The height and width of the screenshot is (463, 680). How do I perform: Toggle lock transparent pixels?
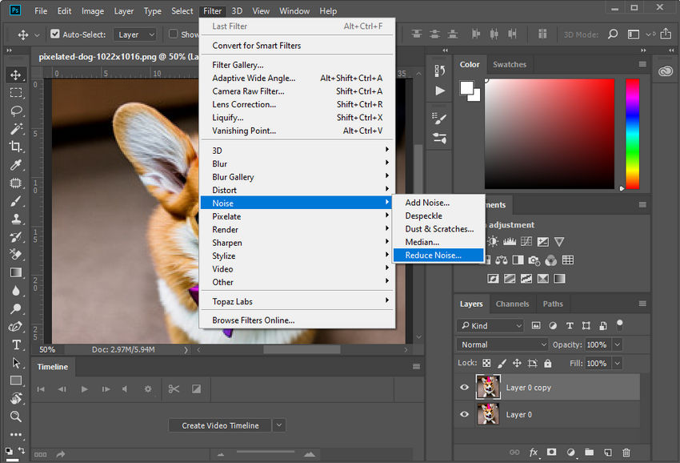point(486,363)
